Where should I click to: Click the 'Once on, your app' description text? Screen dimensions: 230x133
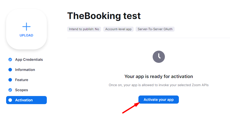pos(159,85)
